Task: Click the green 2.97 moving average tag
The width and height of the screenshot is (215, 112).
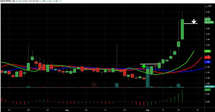Action: coord(207,51)
